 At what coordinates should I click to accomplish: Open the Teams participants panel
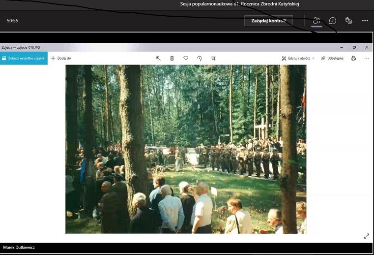click(316, 21)
